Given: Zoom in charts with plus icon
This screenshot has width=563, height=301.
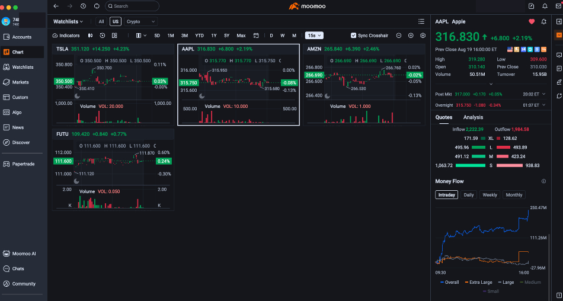Looking at the screenshot, I should point(411,36).
